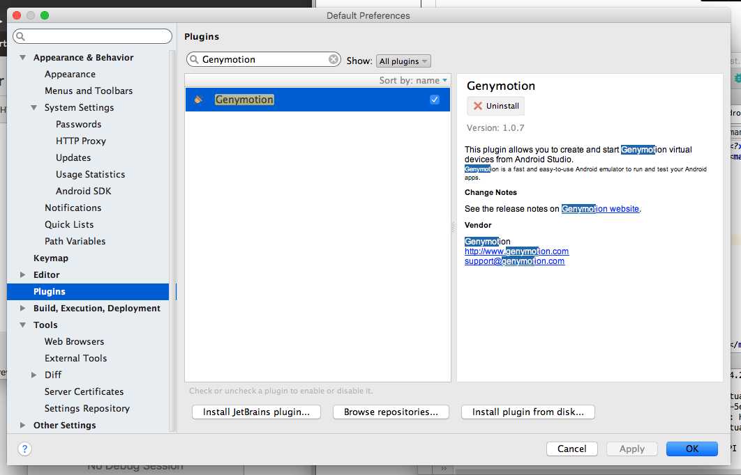Select Passwords settings item
The image size is (741, 475).
[x=78, y=124]
